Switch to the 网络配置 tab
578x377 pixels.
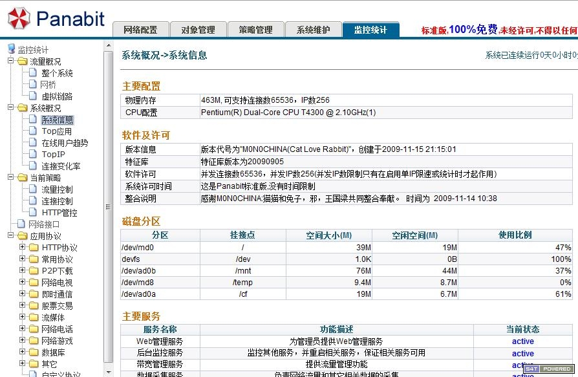(140, 30)
